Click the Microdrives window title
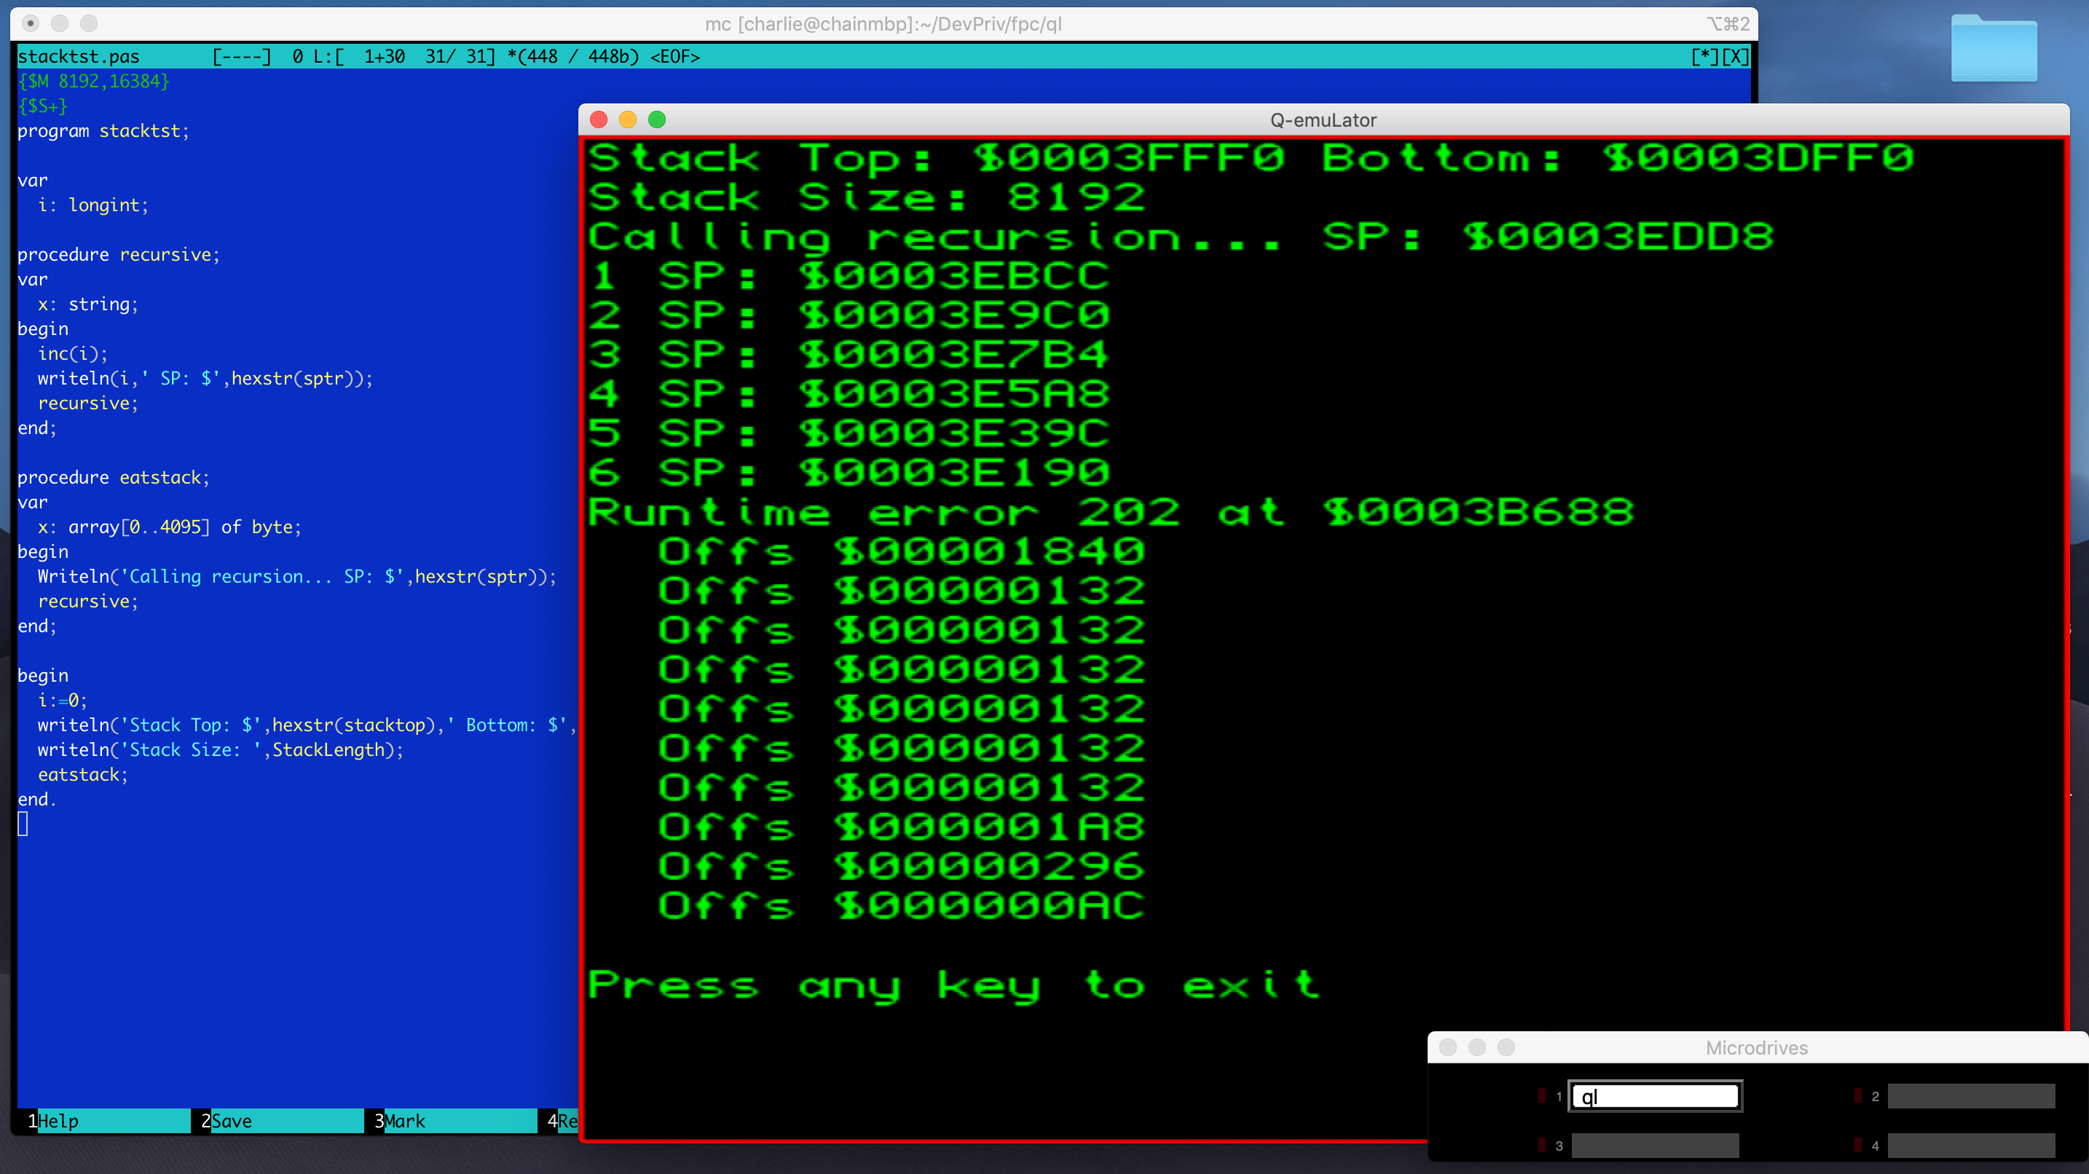This screenshot has height=1174, width=2089. click(x=1757, y=1047)
